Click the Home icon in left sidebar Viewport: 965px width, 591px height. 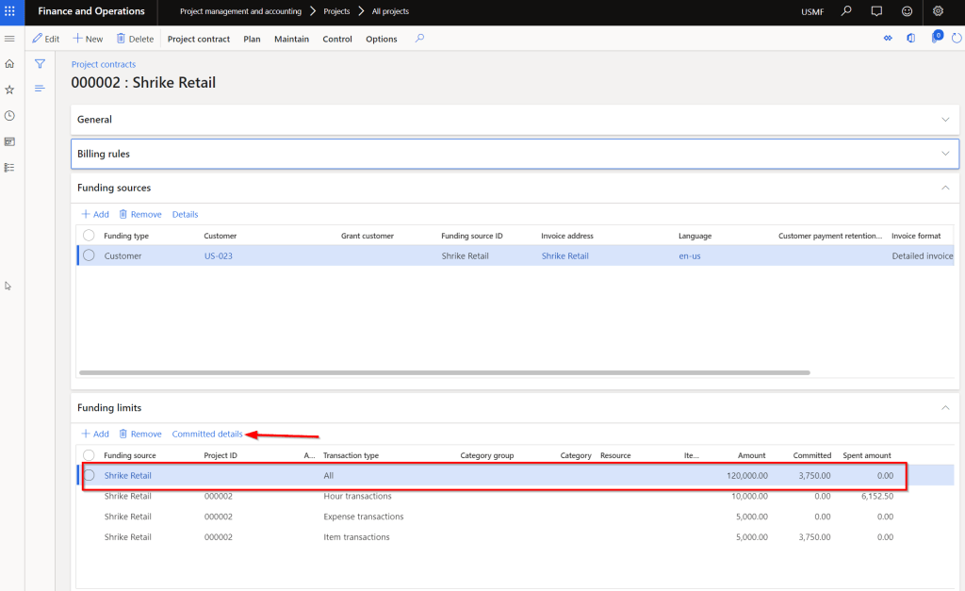(9, 64)
